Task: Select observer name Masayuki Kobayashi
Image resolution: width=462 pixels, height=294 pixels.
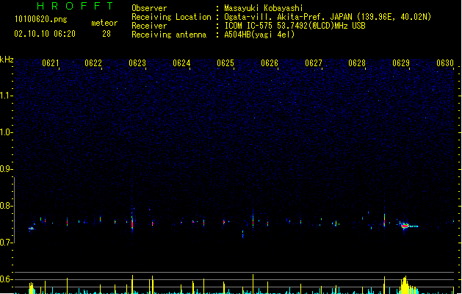Action: [264, 8]
